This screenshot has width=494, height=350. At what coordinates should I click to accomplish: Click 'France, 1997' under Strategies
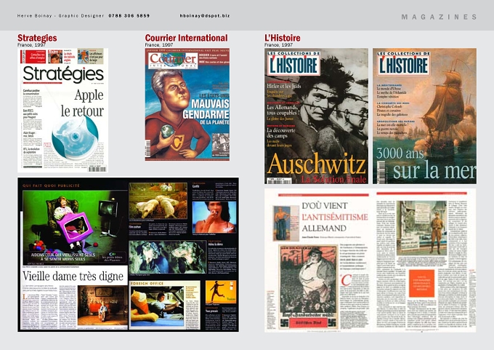(31, 45)
